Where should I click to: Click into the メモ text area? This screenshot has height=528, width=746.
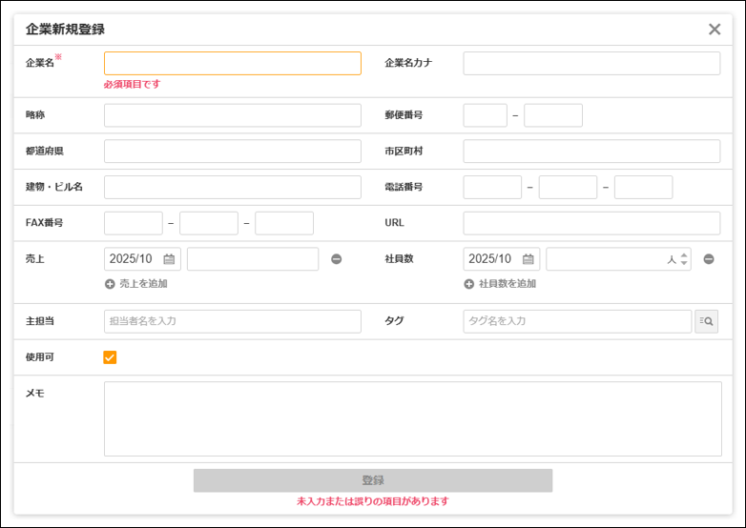[412, 418]
